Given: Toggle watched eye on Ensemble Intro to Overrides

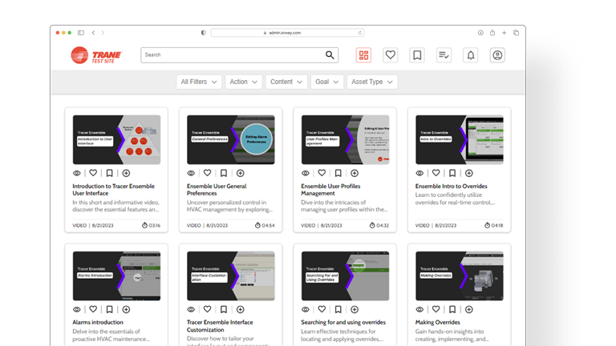Looking at the screenshot, I should tap(419, 173).
